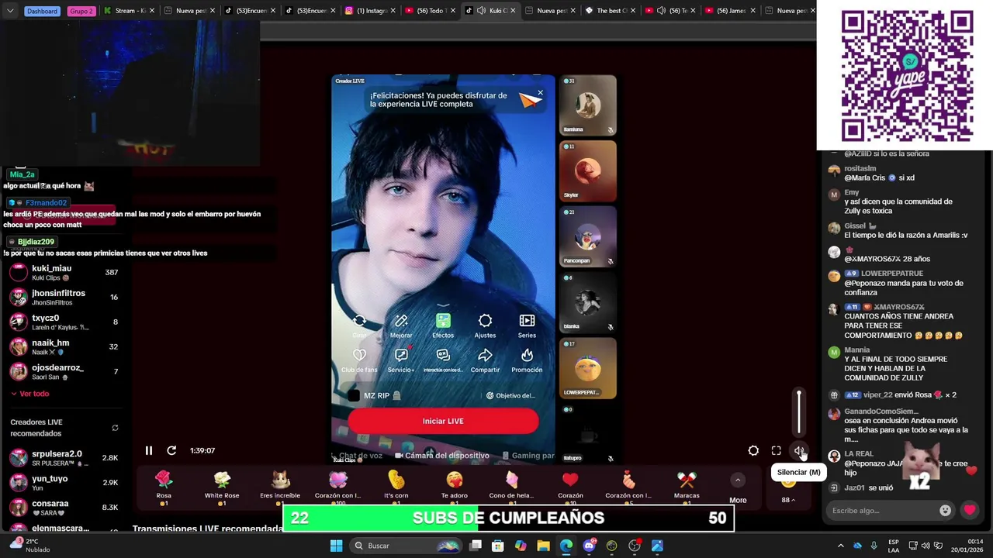The image size is (993, 558).
Task: Open the Promoción flame icon
Action: point(527,360)
